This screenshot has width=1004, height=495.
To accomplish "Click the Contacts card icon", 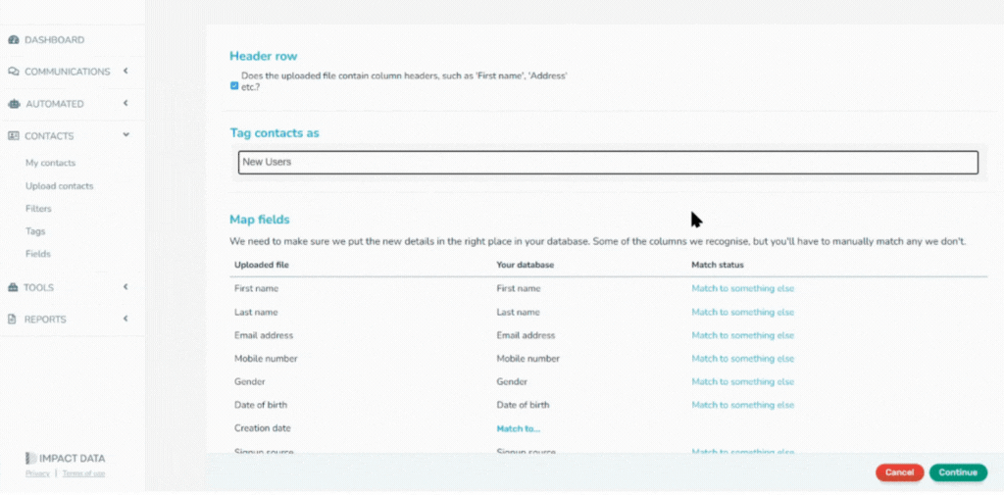I will (x=14, y=135).
